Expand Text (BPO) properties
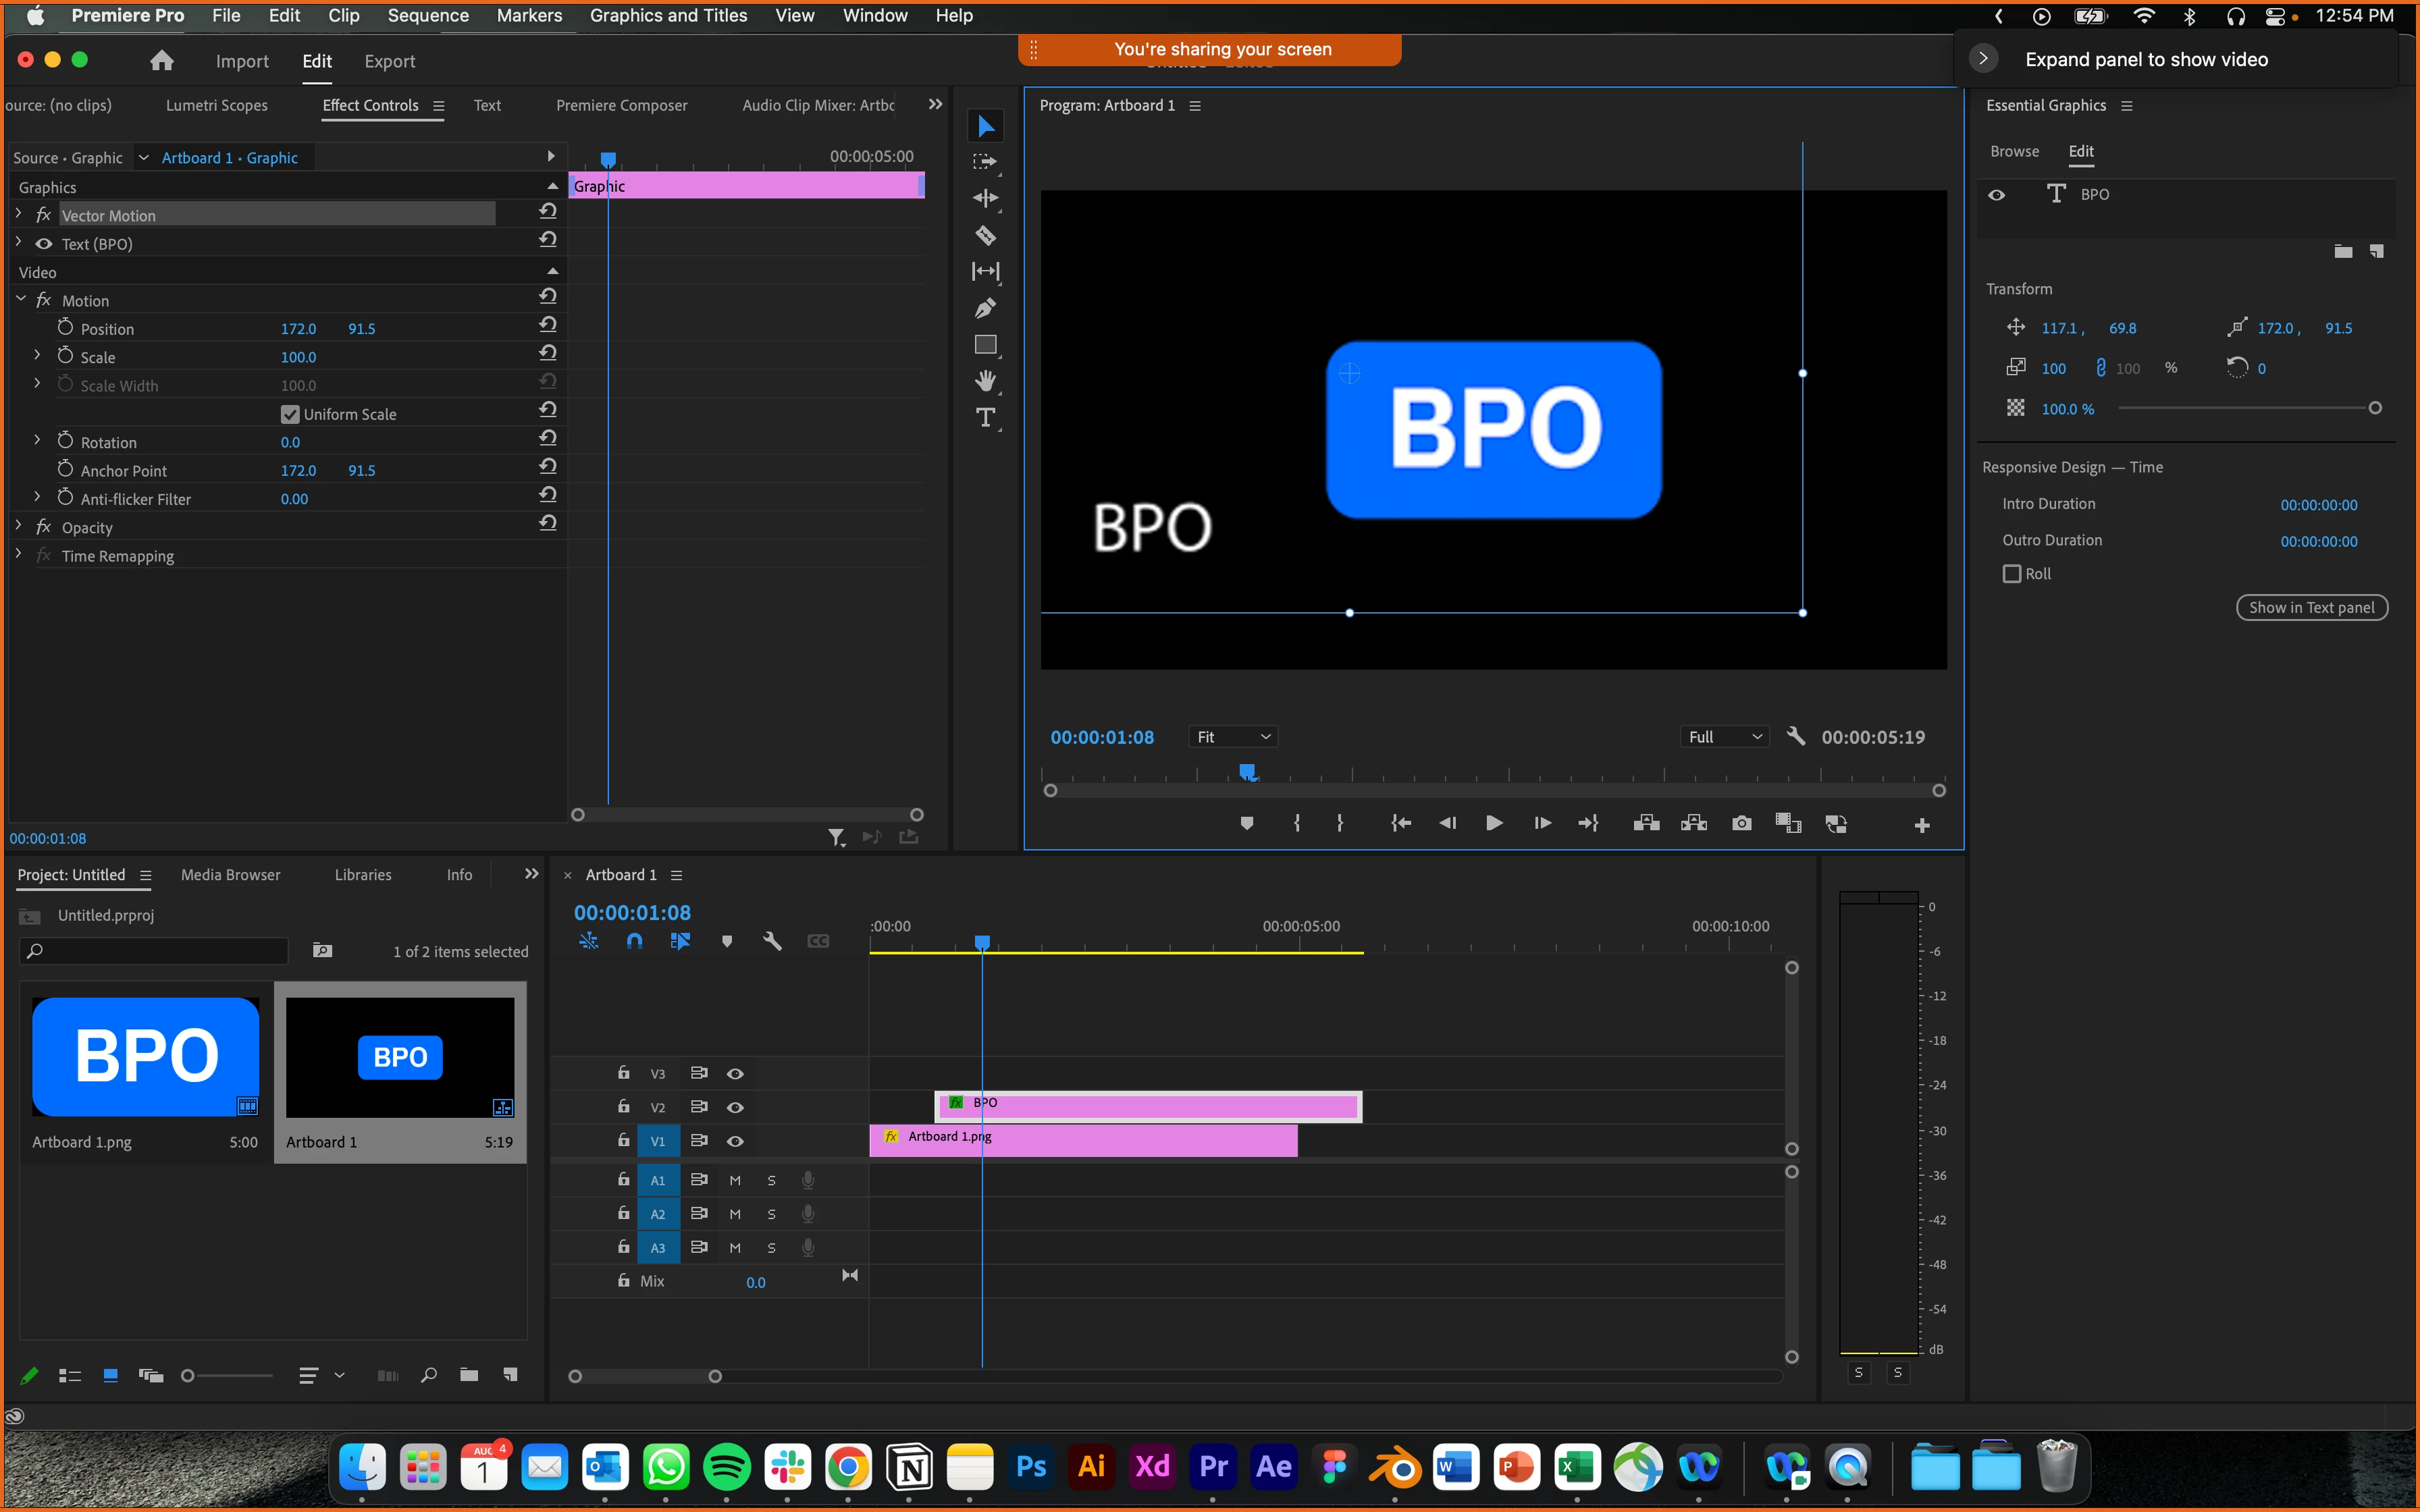Screen dimensions: 2420x1512 [x=18, y=242]
